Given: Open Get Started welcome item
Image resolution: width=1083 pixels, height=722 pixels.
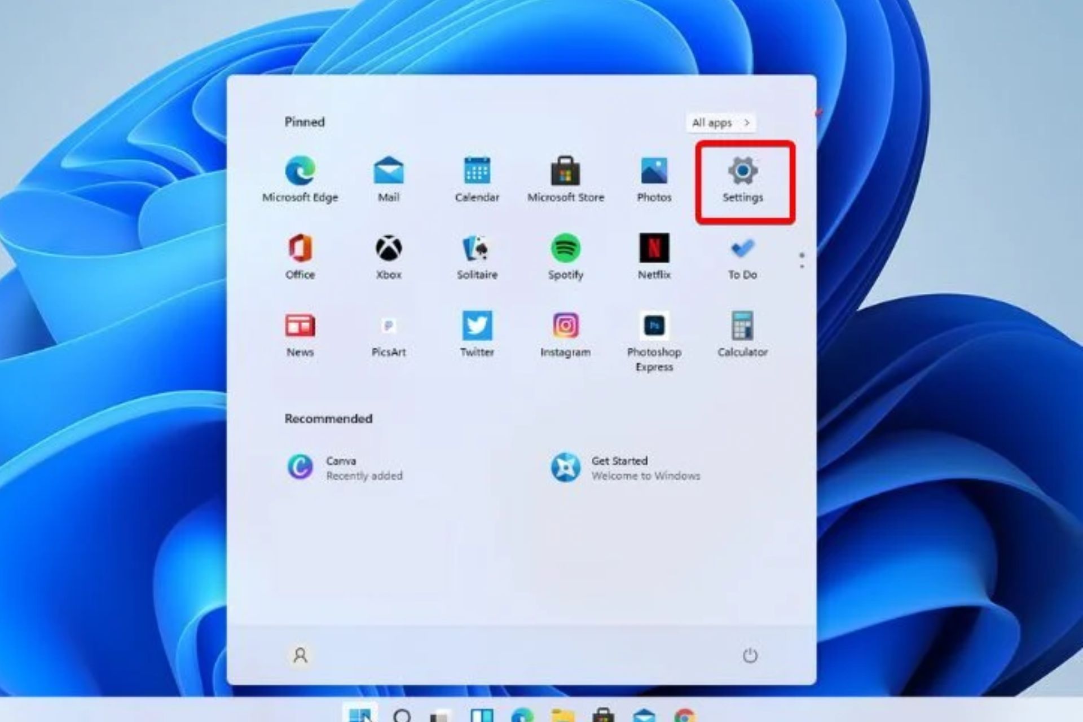Looking at the screenshot, I should coord(625,468).
